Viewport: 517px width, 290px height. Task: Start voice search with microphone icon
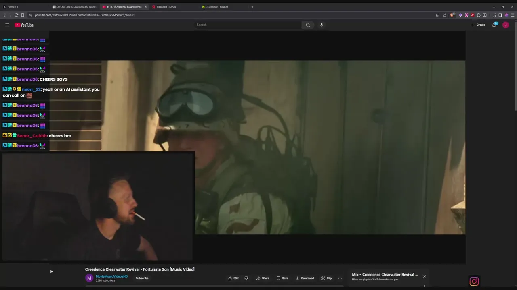[x=322, y=25]
